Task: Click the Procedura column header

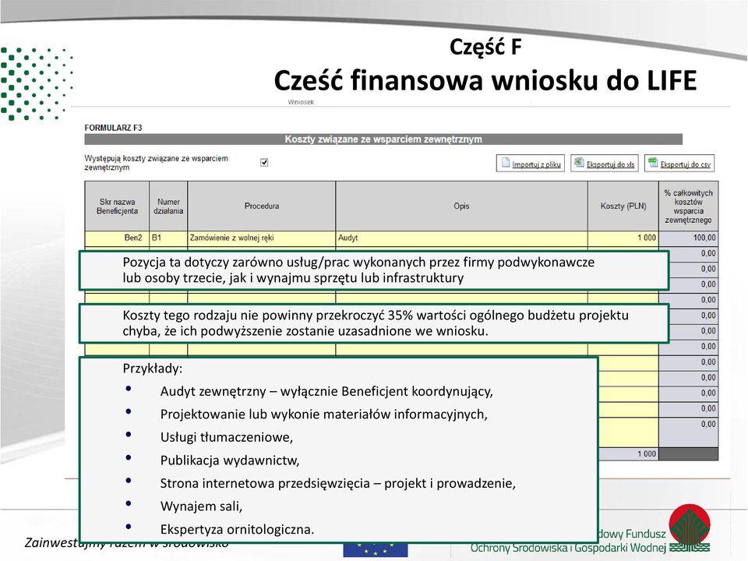Action: [262, 206]
